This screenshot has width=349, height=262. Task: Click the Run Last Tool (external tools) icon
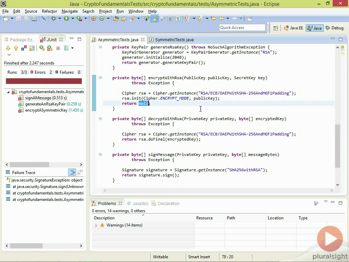79,19
